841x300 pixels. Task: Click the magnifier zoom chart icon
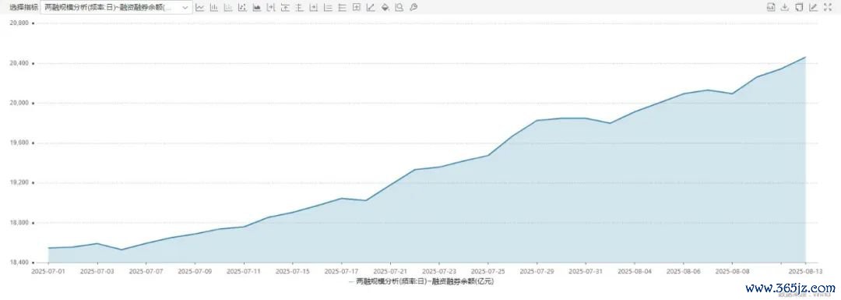[x=399, y=8]
